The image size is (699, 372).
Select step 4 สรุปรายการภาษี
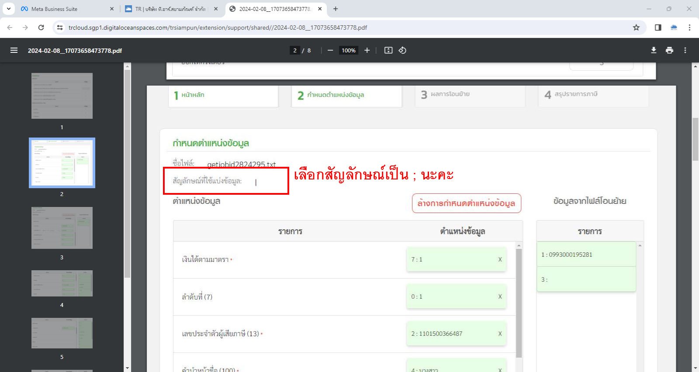(593, 96)
